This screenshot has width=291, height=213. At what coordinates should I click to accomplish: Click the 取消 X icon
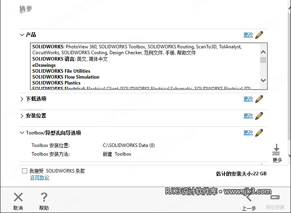pyautogui.click(x=18, y=197)
